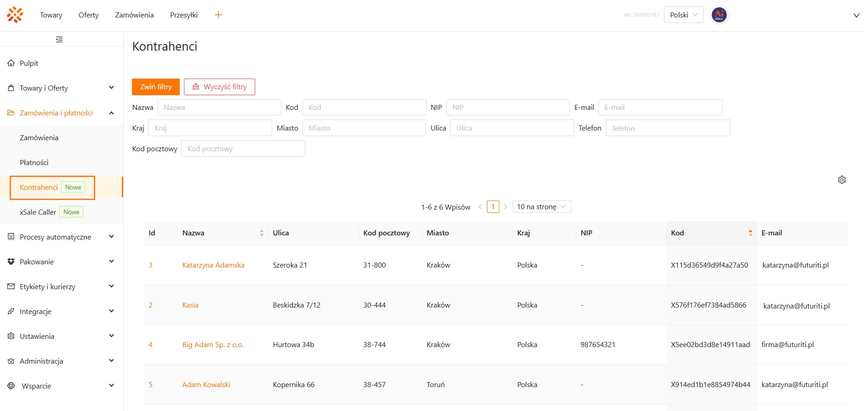Screen dimensions: 864x411
Task: Click the Miasto filter input field
Action: [x=364, y=128]
